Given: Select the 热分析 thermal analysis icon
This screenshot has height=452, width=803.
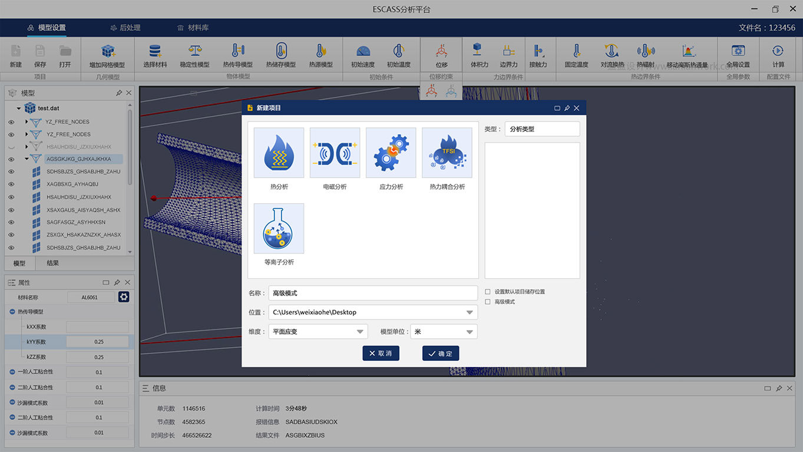Looking at the screenshot, I should click(279, 153).
